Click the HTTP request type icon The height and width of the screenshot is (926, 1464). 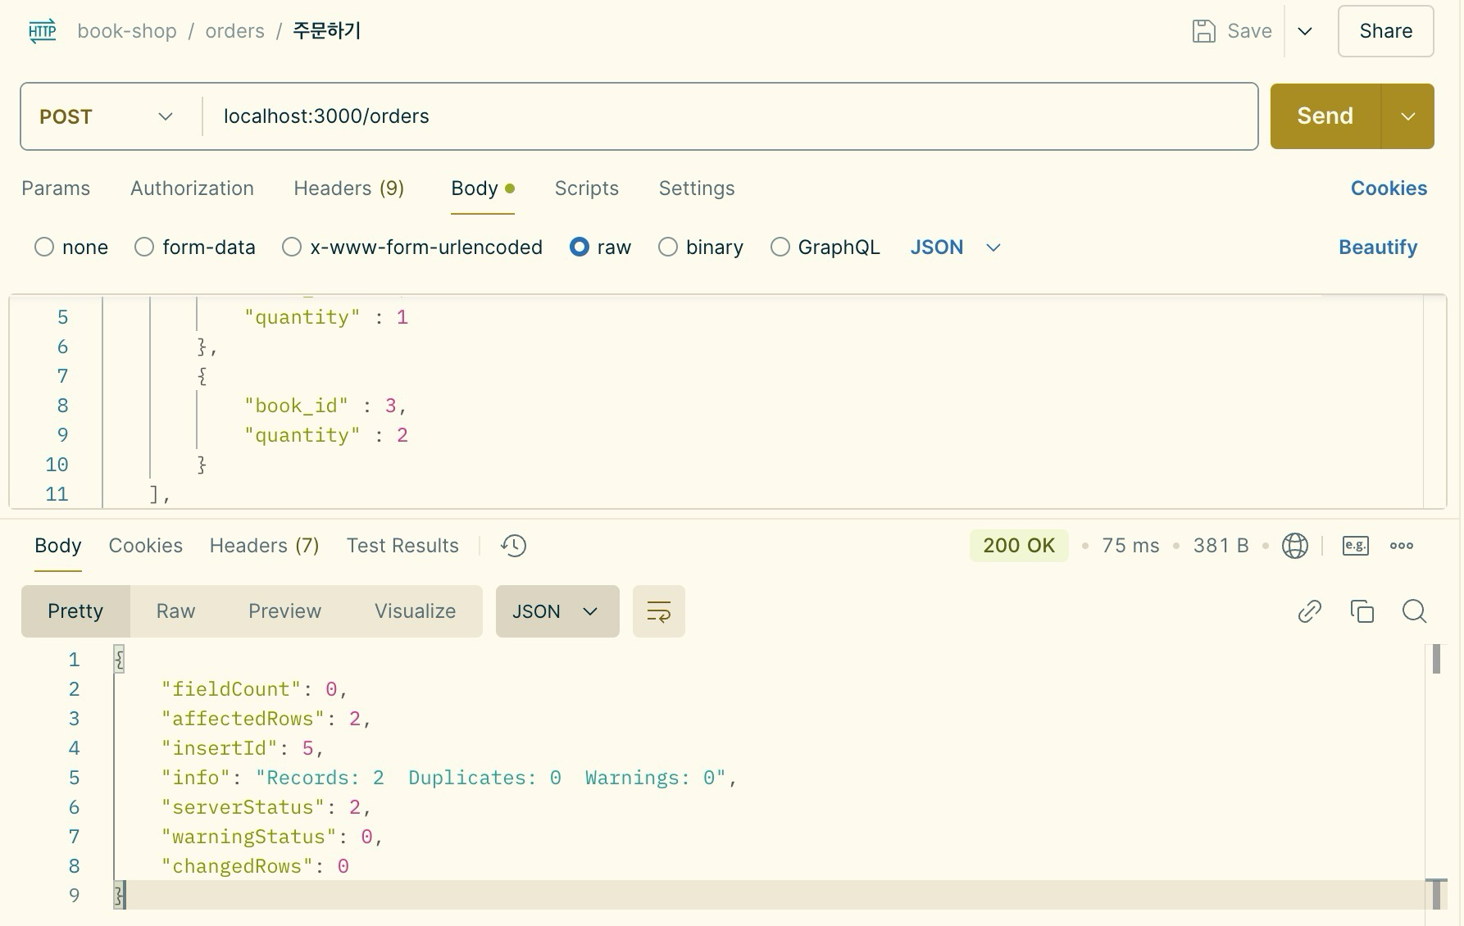click(42, 31)
